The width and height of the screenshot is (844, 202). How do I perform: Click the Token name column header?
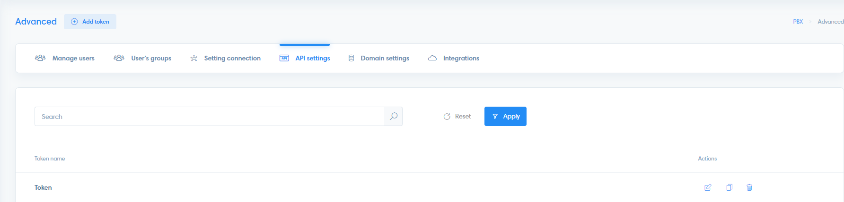click(x=50, y=159)
